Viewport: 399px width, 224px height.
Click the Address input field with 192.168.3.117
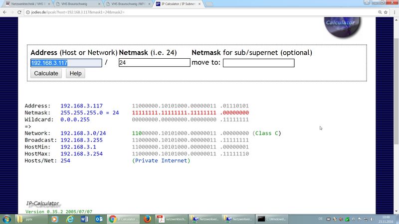coord(66,63)
